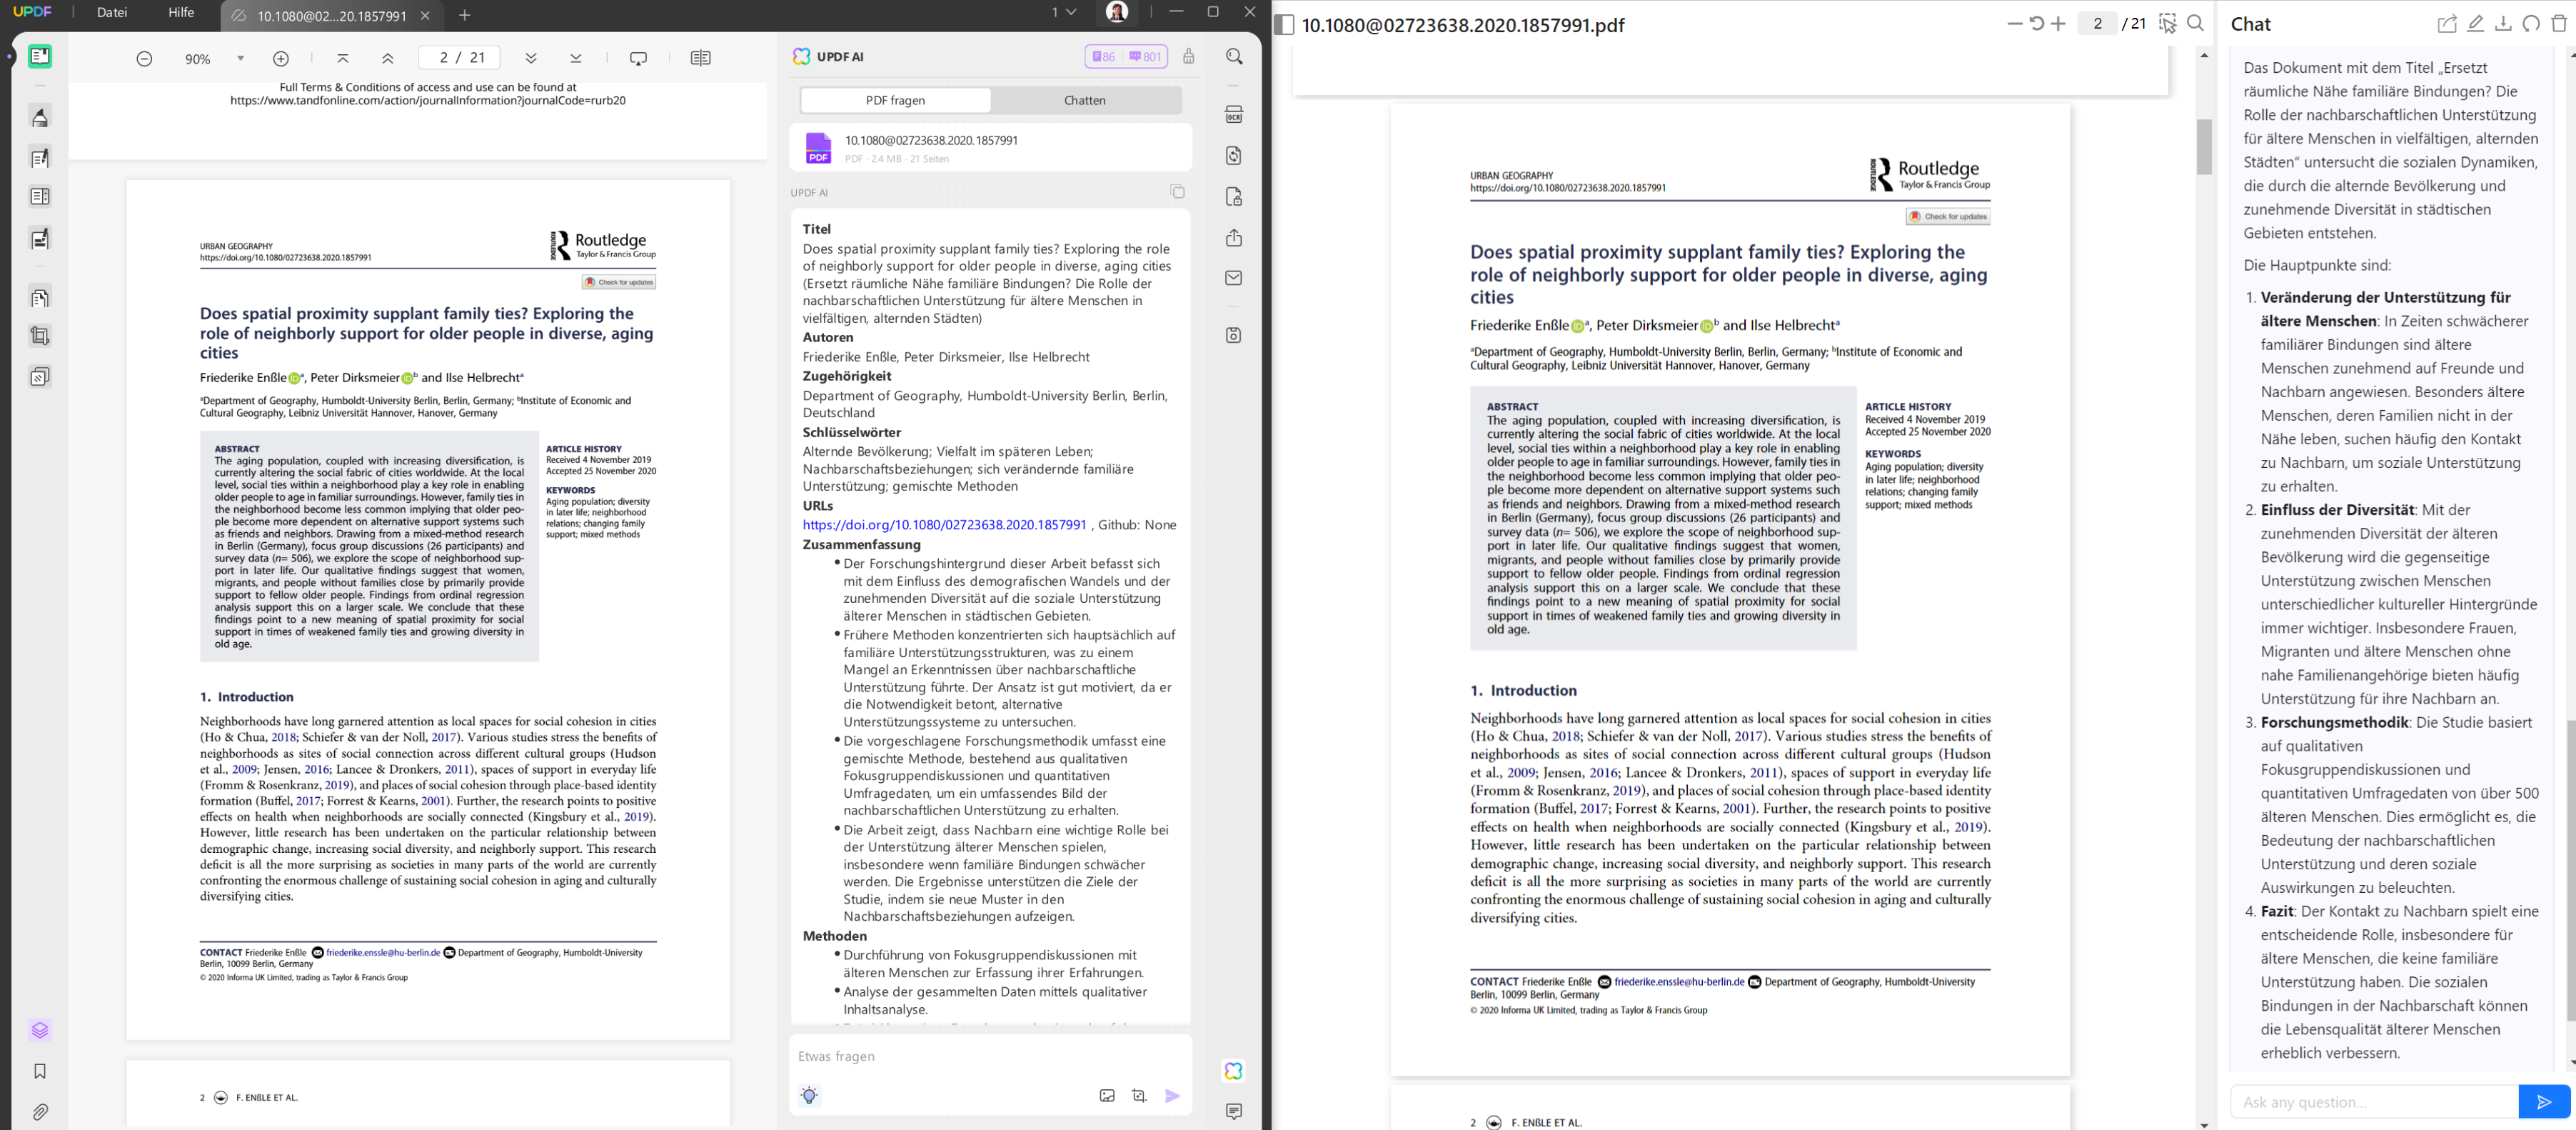
Task: Open the Datei menu
Action: pyautogui.click(x=112, y=13)
